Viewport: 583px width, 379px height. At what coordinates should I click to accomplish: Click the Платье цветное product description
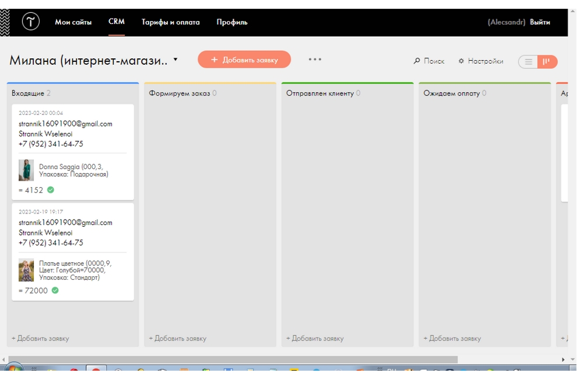75,271
